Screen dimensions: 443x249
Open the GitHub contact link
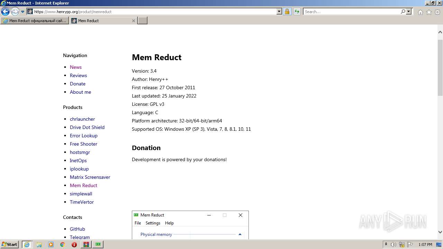pos(77,229)
